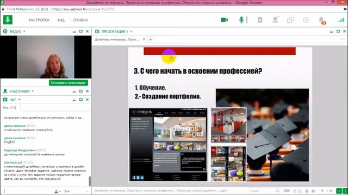Click the green stop broadcast button
Screen dimensions: 348x195
tap(69, 83)
